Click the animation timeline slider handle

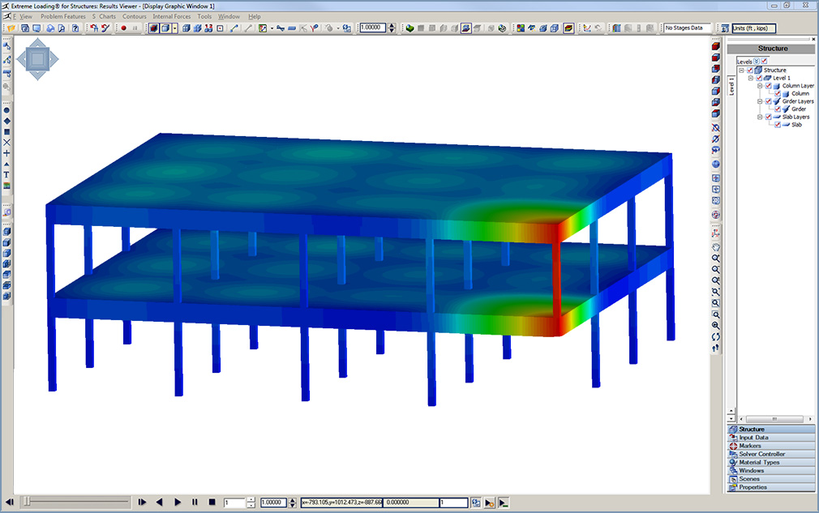tap(27, 502)
